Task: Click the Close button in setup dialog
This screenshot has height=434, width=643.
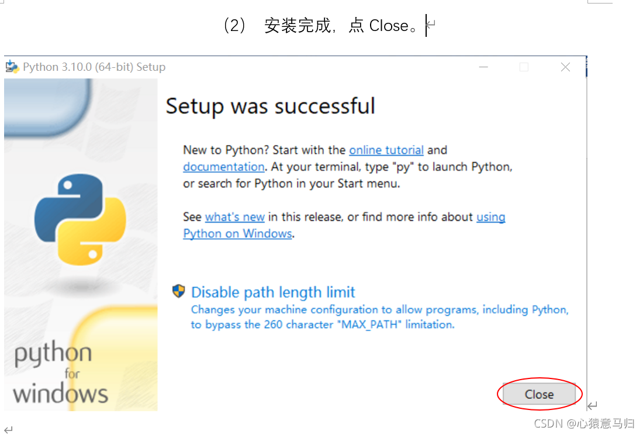Action: [540, 394]
